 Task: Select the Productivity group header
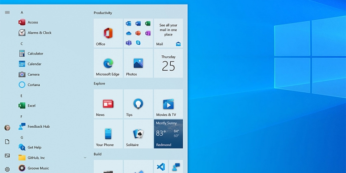103,13
